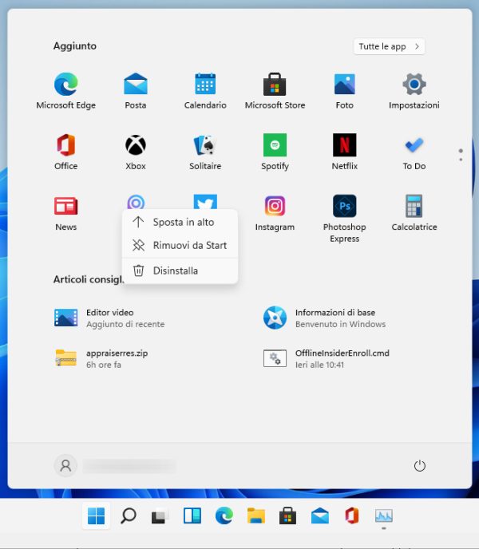The width and height of the screenshot is (479, 549).
Task: Open Impostazioni settings app
Action: pos(414,91)
